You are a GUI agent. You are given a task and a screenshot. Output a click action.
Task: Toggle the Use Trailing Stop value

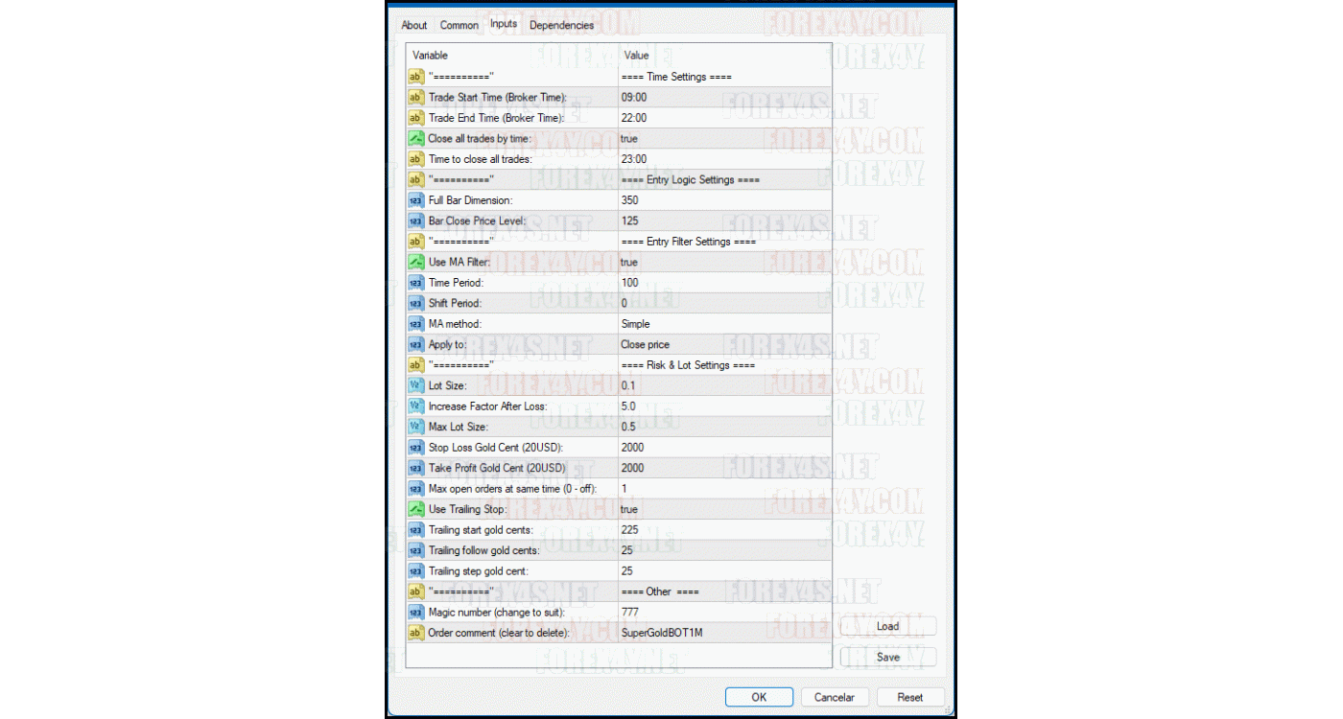tap(629, 509)
